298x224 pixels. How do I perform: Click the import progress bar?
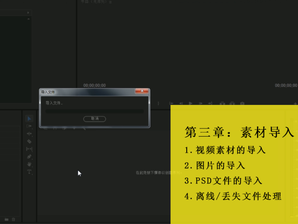tap(94, 111)
